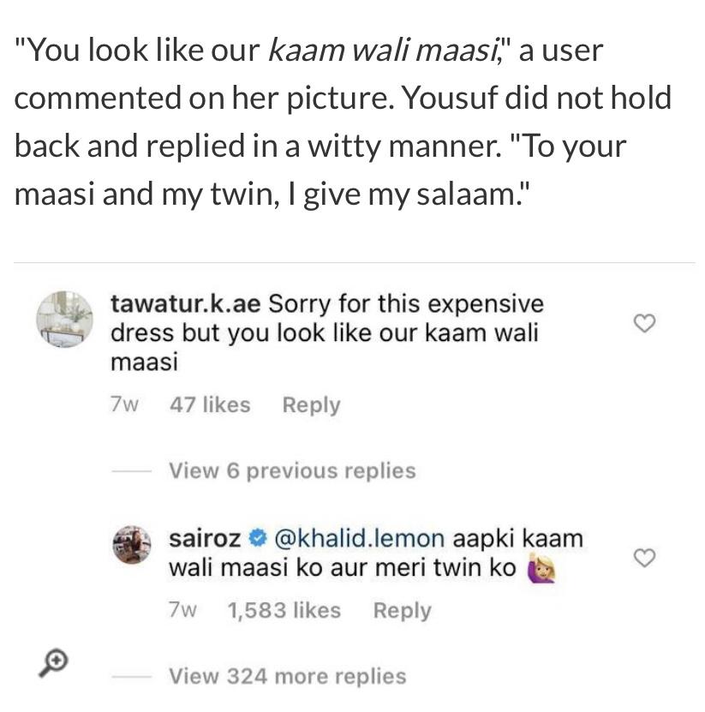This screenshot has width=705, height=712.
Task: Expand View 324 more replies
Action: 288,676
